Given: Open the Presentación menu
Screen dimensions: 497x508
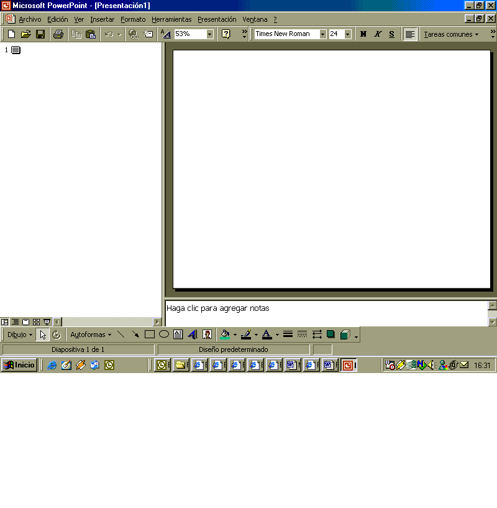Looking at the screenshot, I should click(x=217, y=19).
